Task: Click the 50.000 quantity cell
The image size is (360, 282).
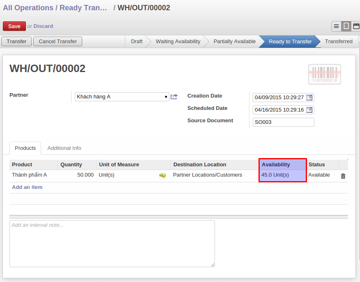Action: point(77,175)
